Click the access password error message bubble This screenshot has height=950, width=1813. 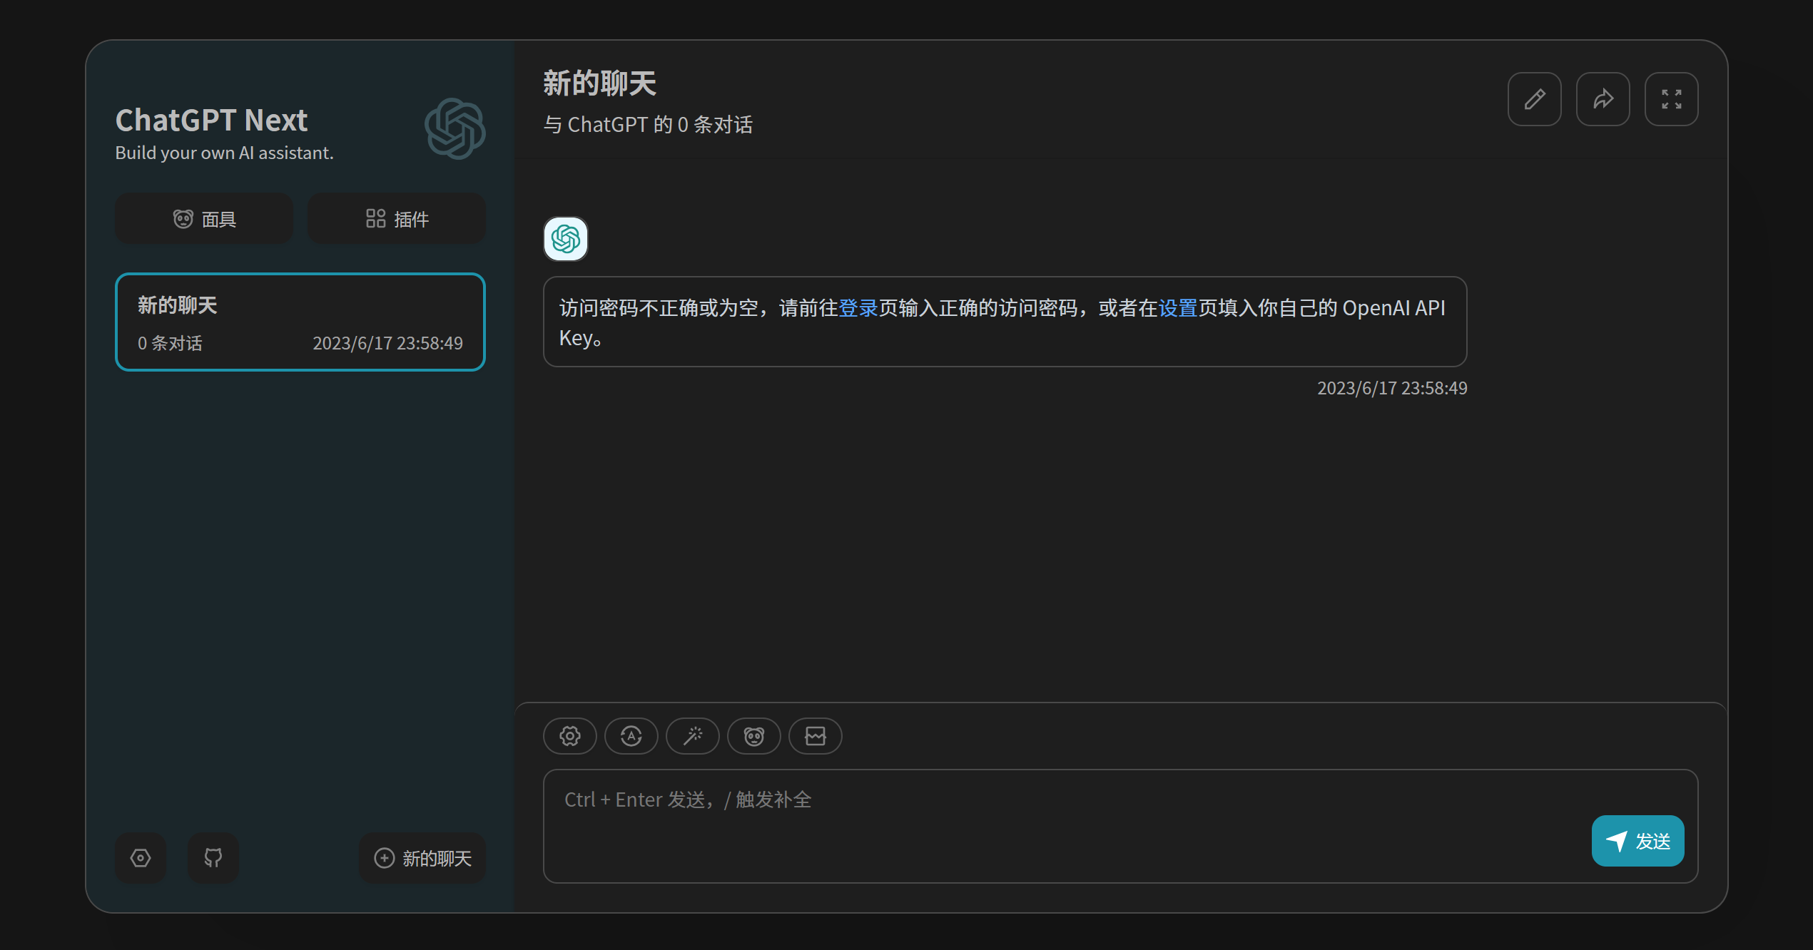click(1005, 322)
